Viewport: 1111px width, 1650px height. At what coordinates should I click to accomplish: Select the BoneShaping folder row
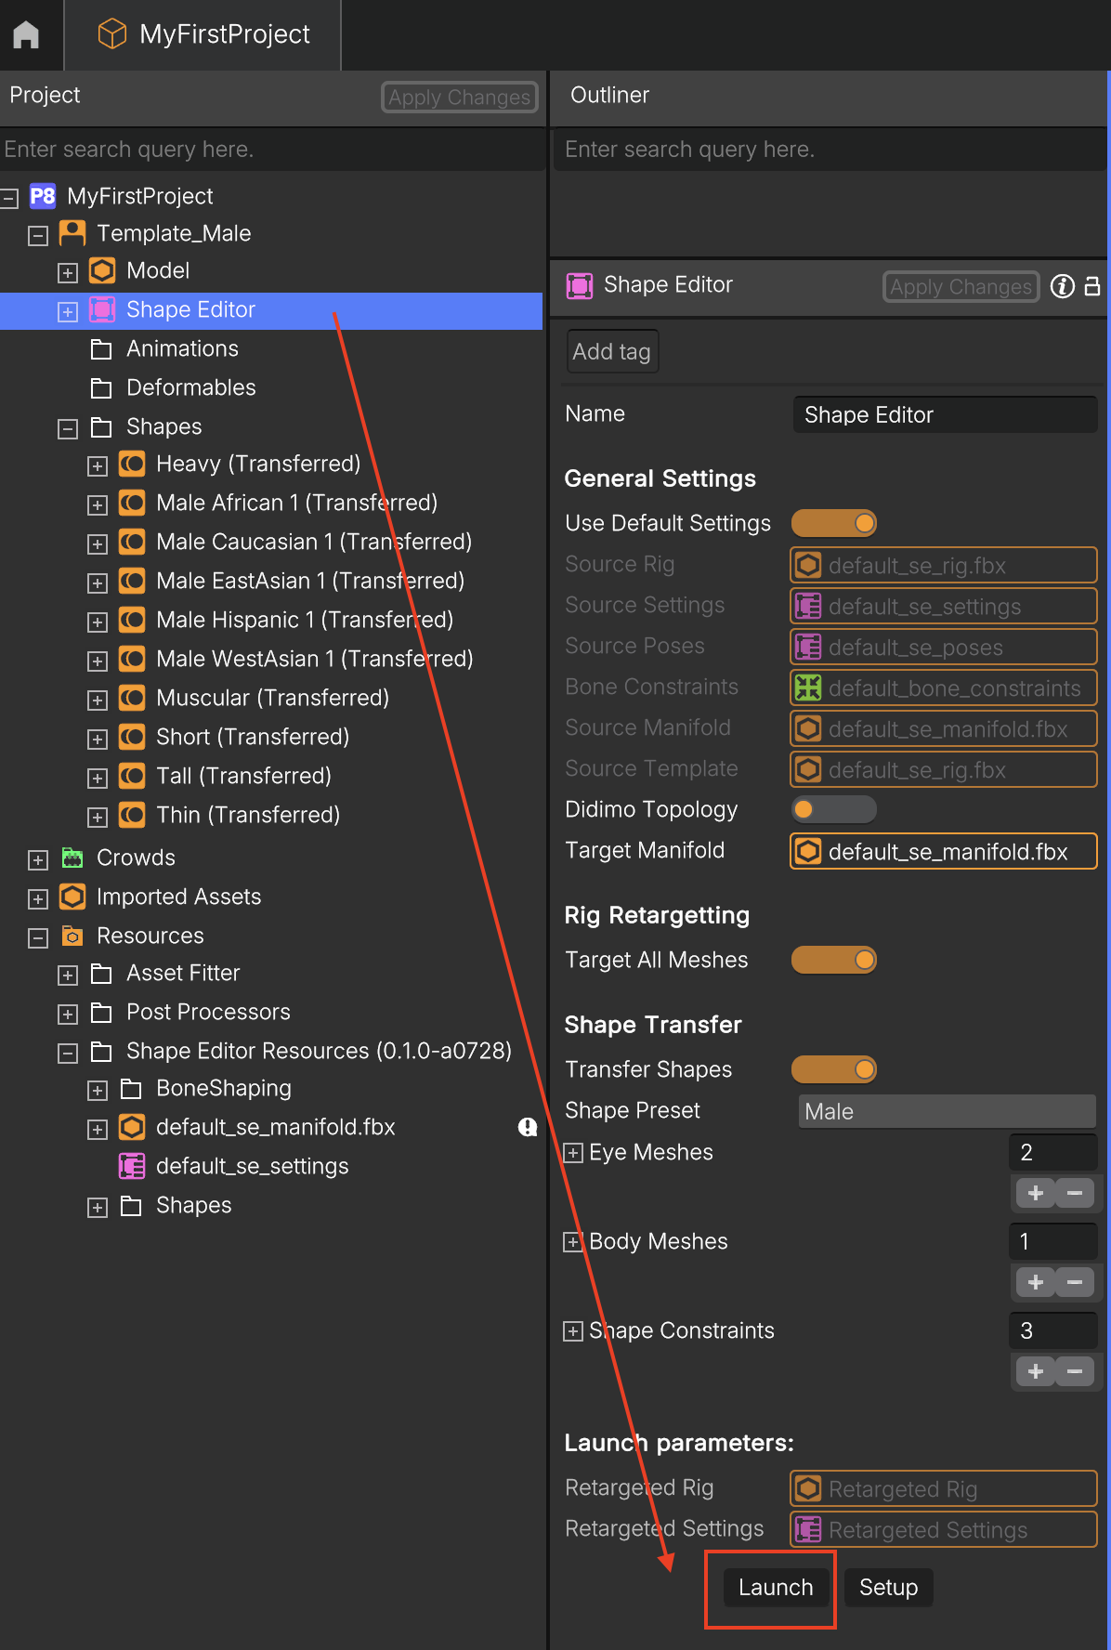click(x=271, y=1088)
